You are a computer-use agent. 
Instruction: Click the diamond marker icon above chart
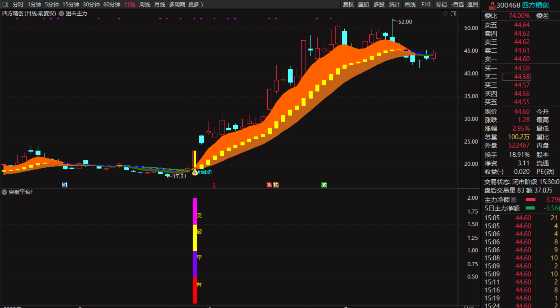445,14
